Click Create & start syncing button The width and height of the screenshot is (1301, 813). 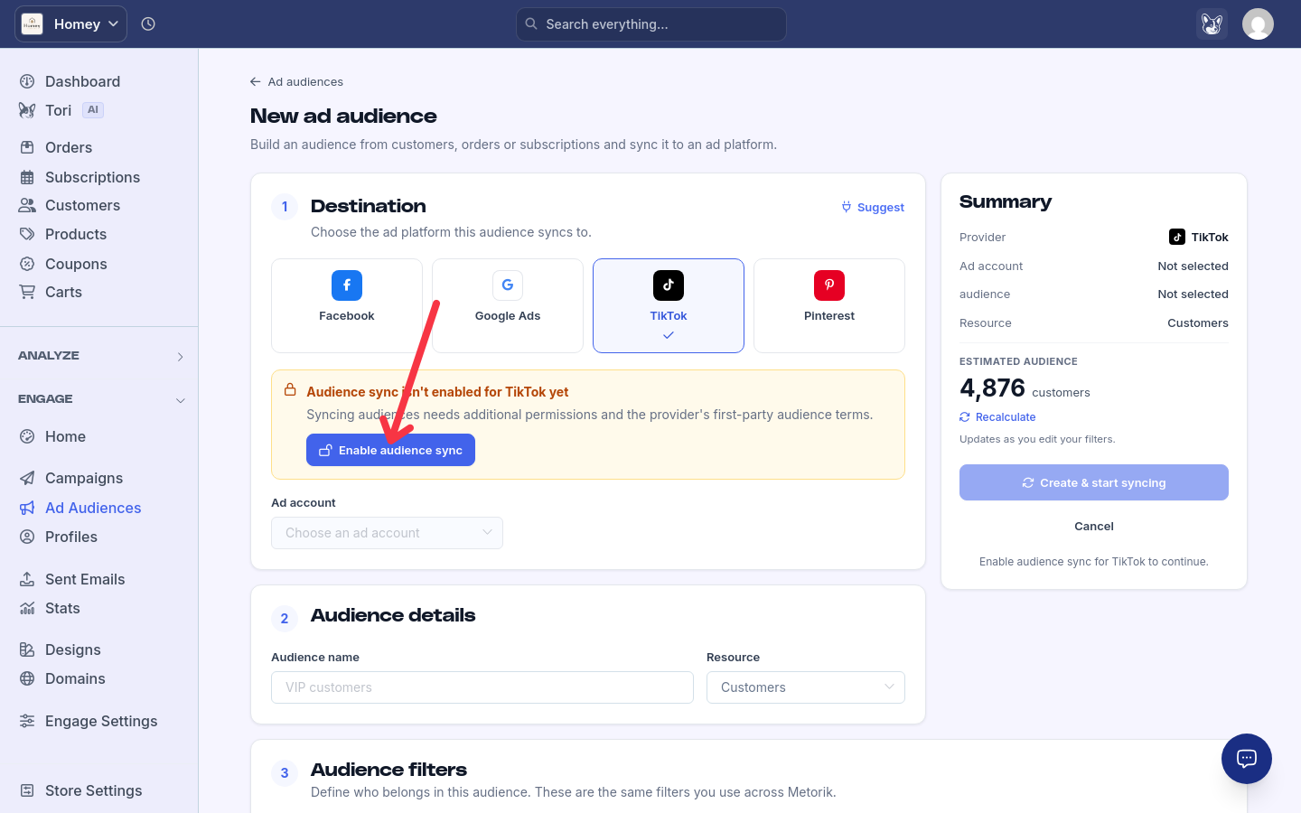1094,482
